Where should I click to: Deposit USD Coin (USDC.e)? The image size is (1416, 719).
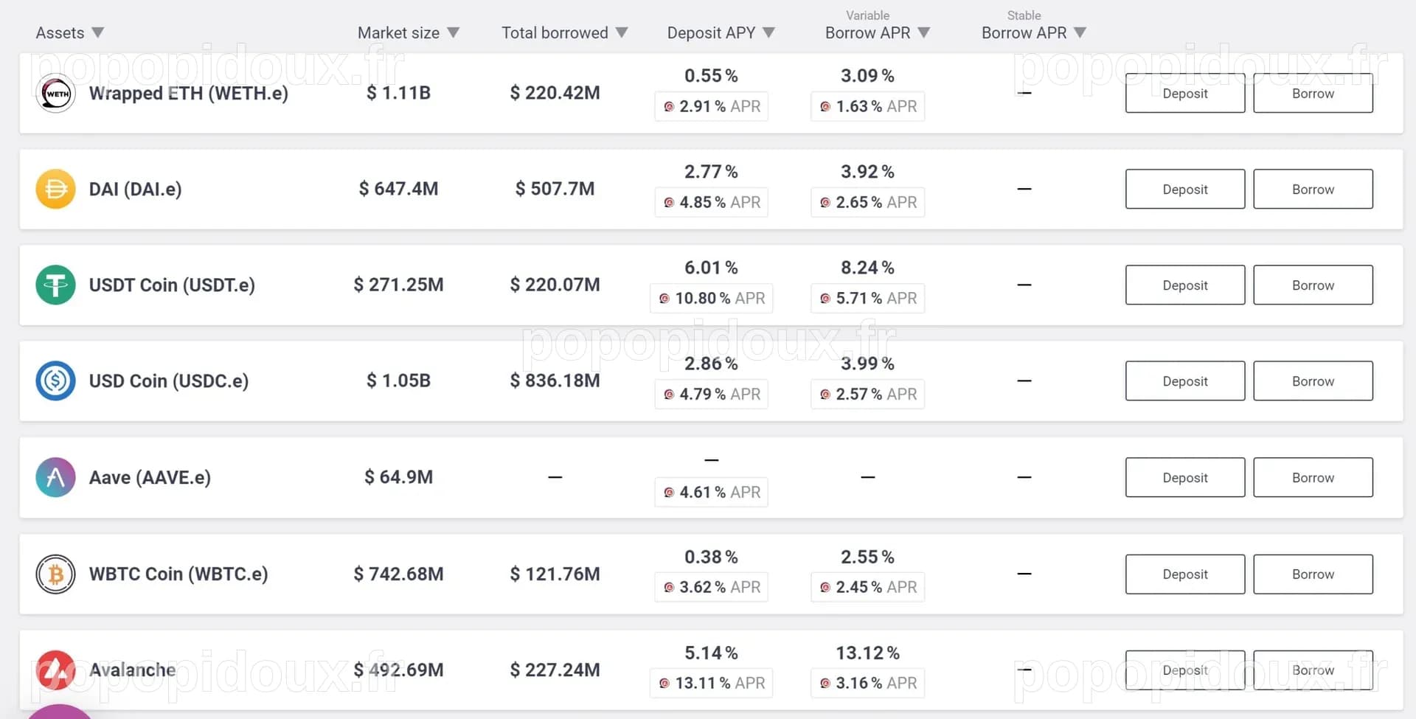click(1185, 381)
